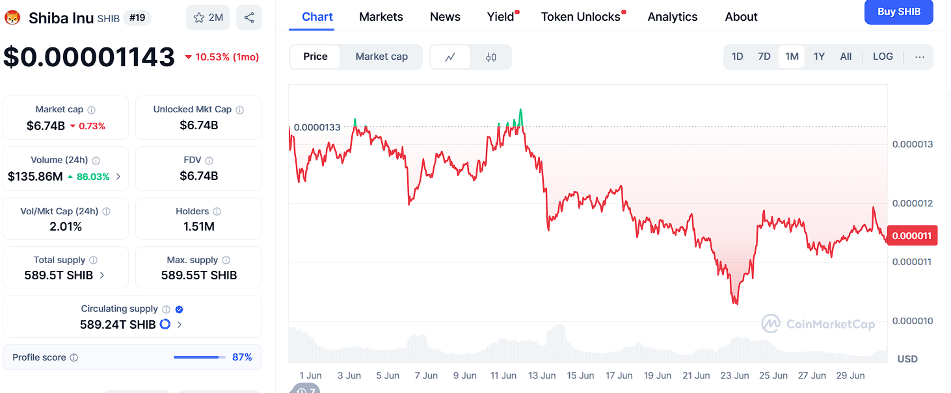Click the 13 Jun date label
951x393 pixels.
[542, 375]
